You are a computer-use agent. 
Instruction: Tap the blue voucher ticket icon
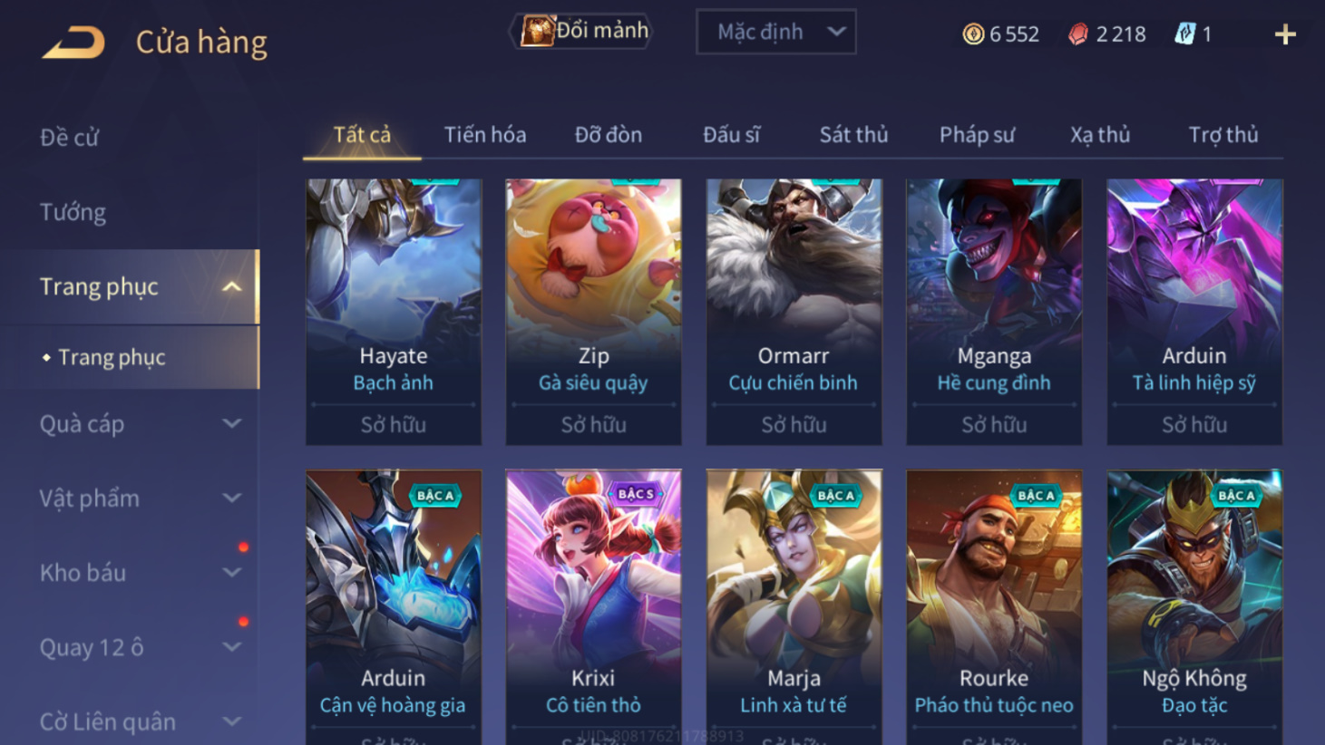(x=1184, y=34)
